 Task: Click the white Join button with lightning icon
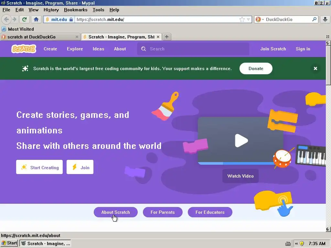[80, 167]
